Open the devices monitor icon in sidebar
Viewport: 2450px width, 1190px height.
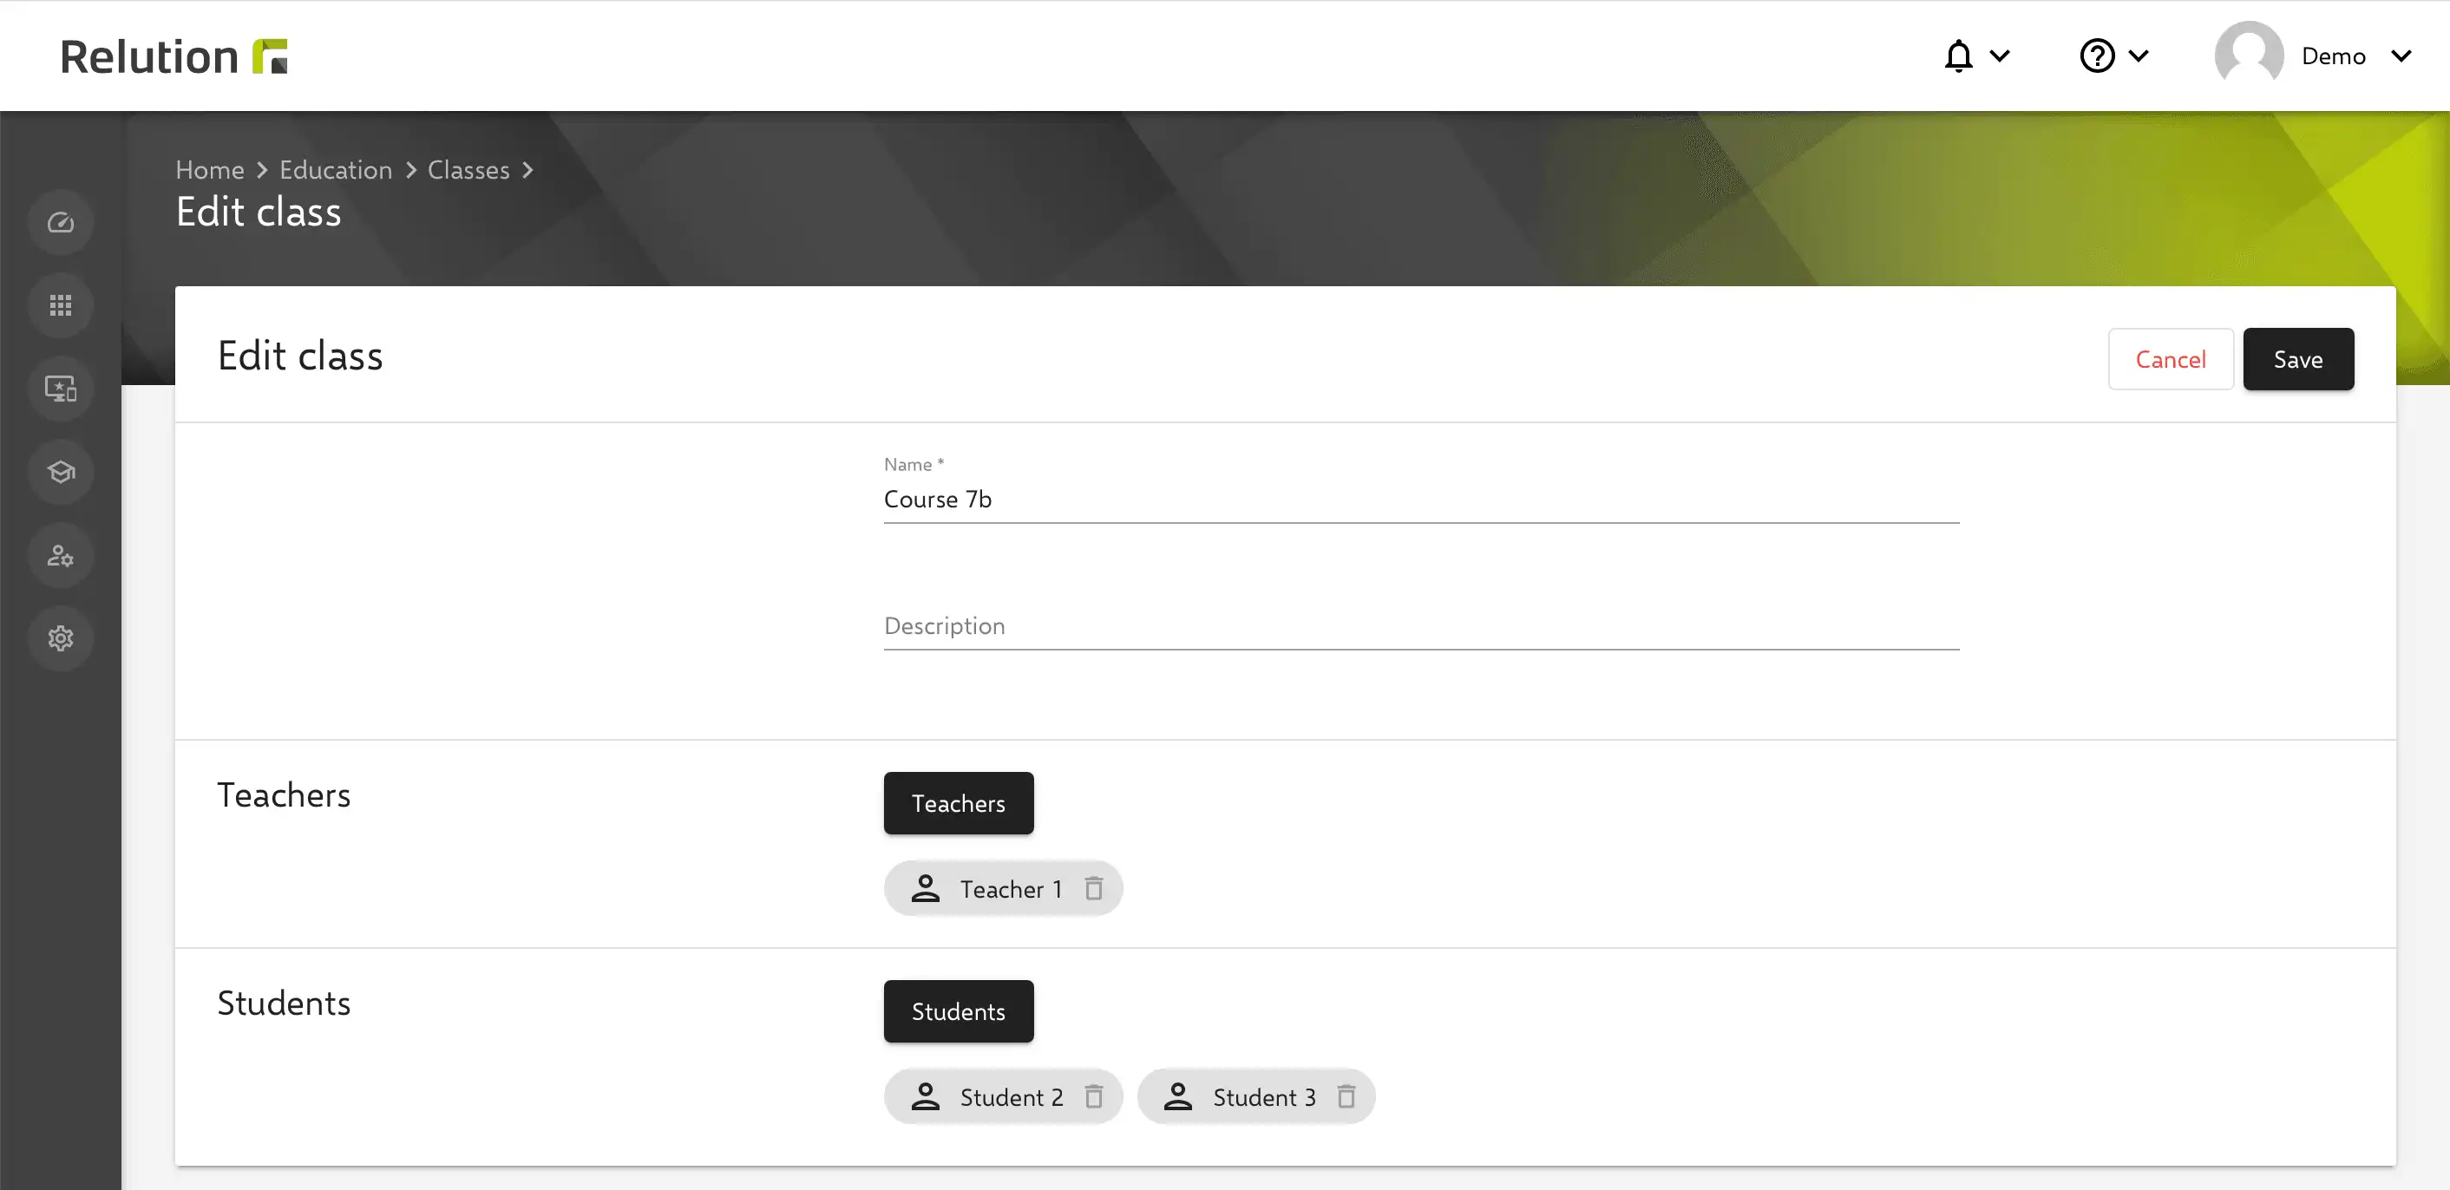[x=61, y=389]
